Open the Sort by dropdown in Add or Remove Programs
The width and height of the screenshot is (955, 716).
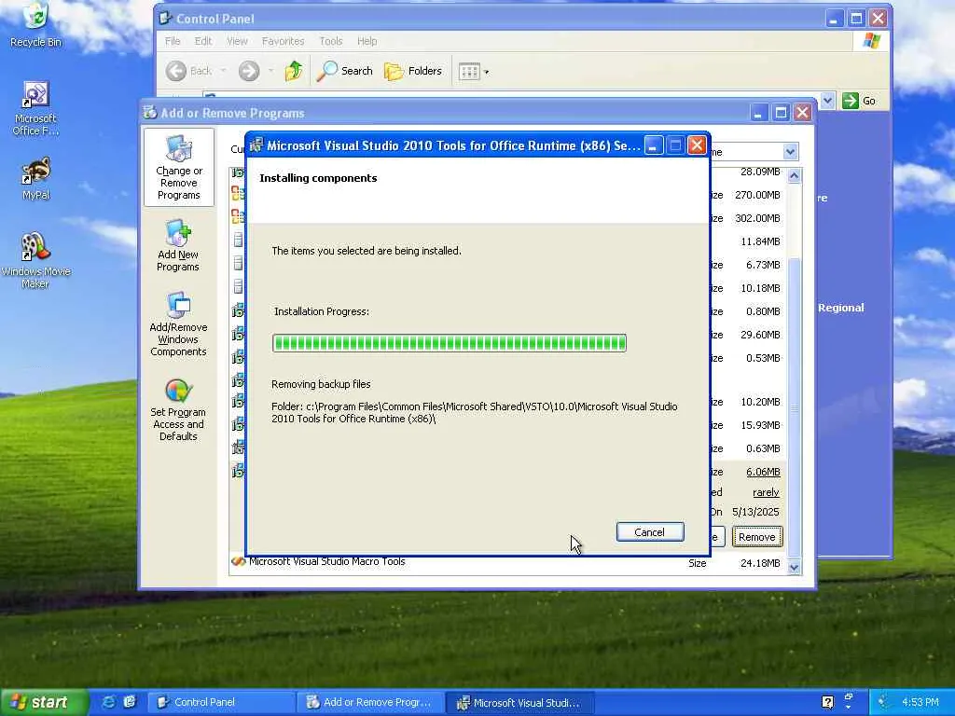[x=790, y=152]
